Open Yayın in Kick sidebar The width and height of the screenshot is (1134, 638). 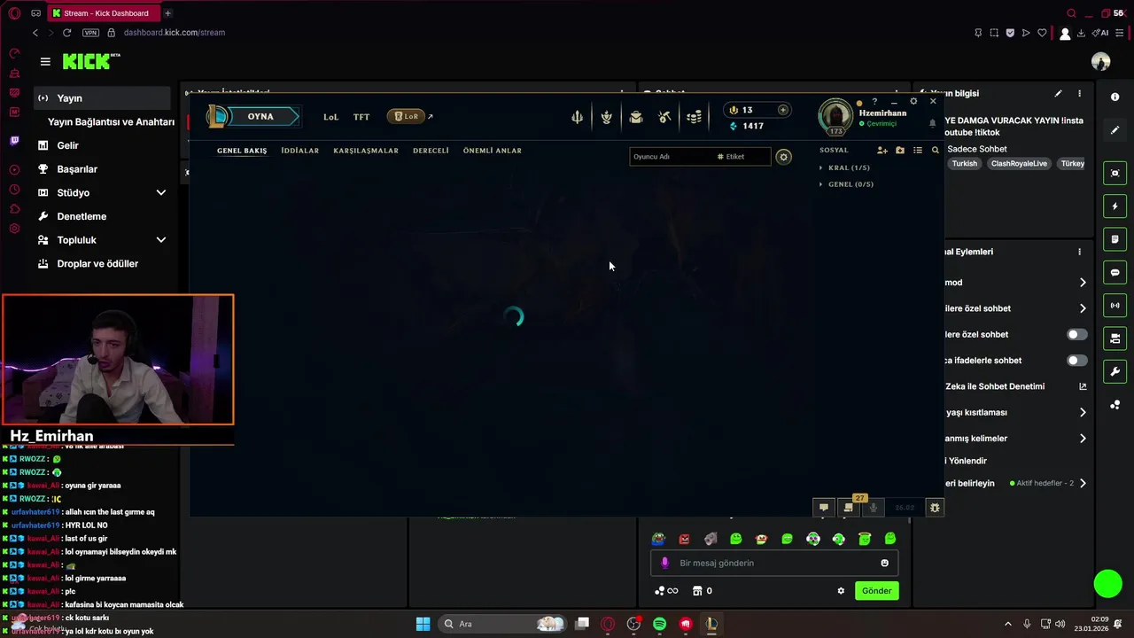coord(102,98)
